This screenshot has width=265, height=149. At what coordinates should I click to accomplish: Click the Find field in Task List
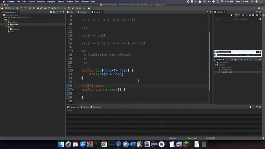(x=224, y=19)
